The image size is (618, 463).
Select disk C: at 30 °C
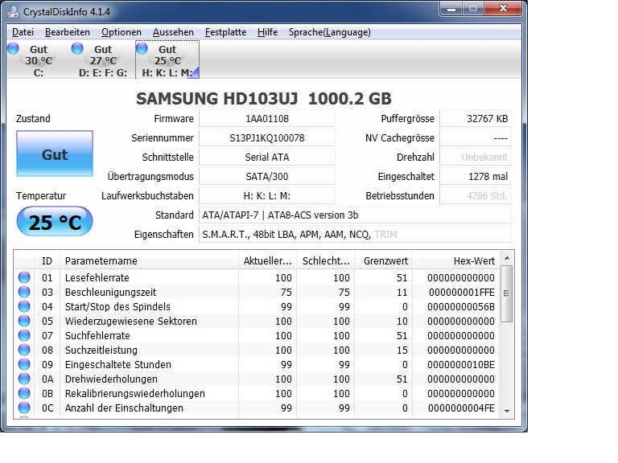[x=39, y=59]
